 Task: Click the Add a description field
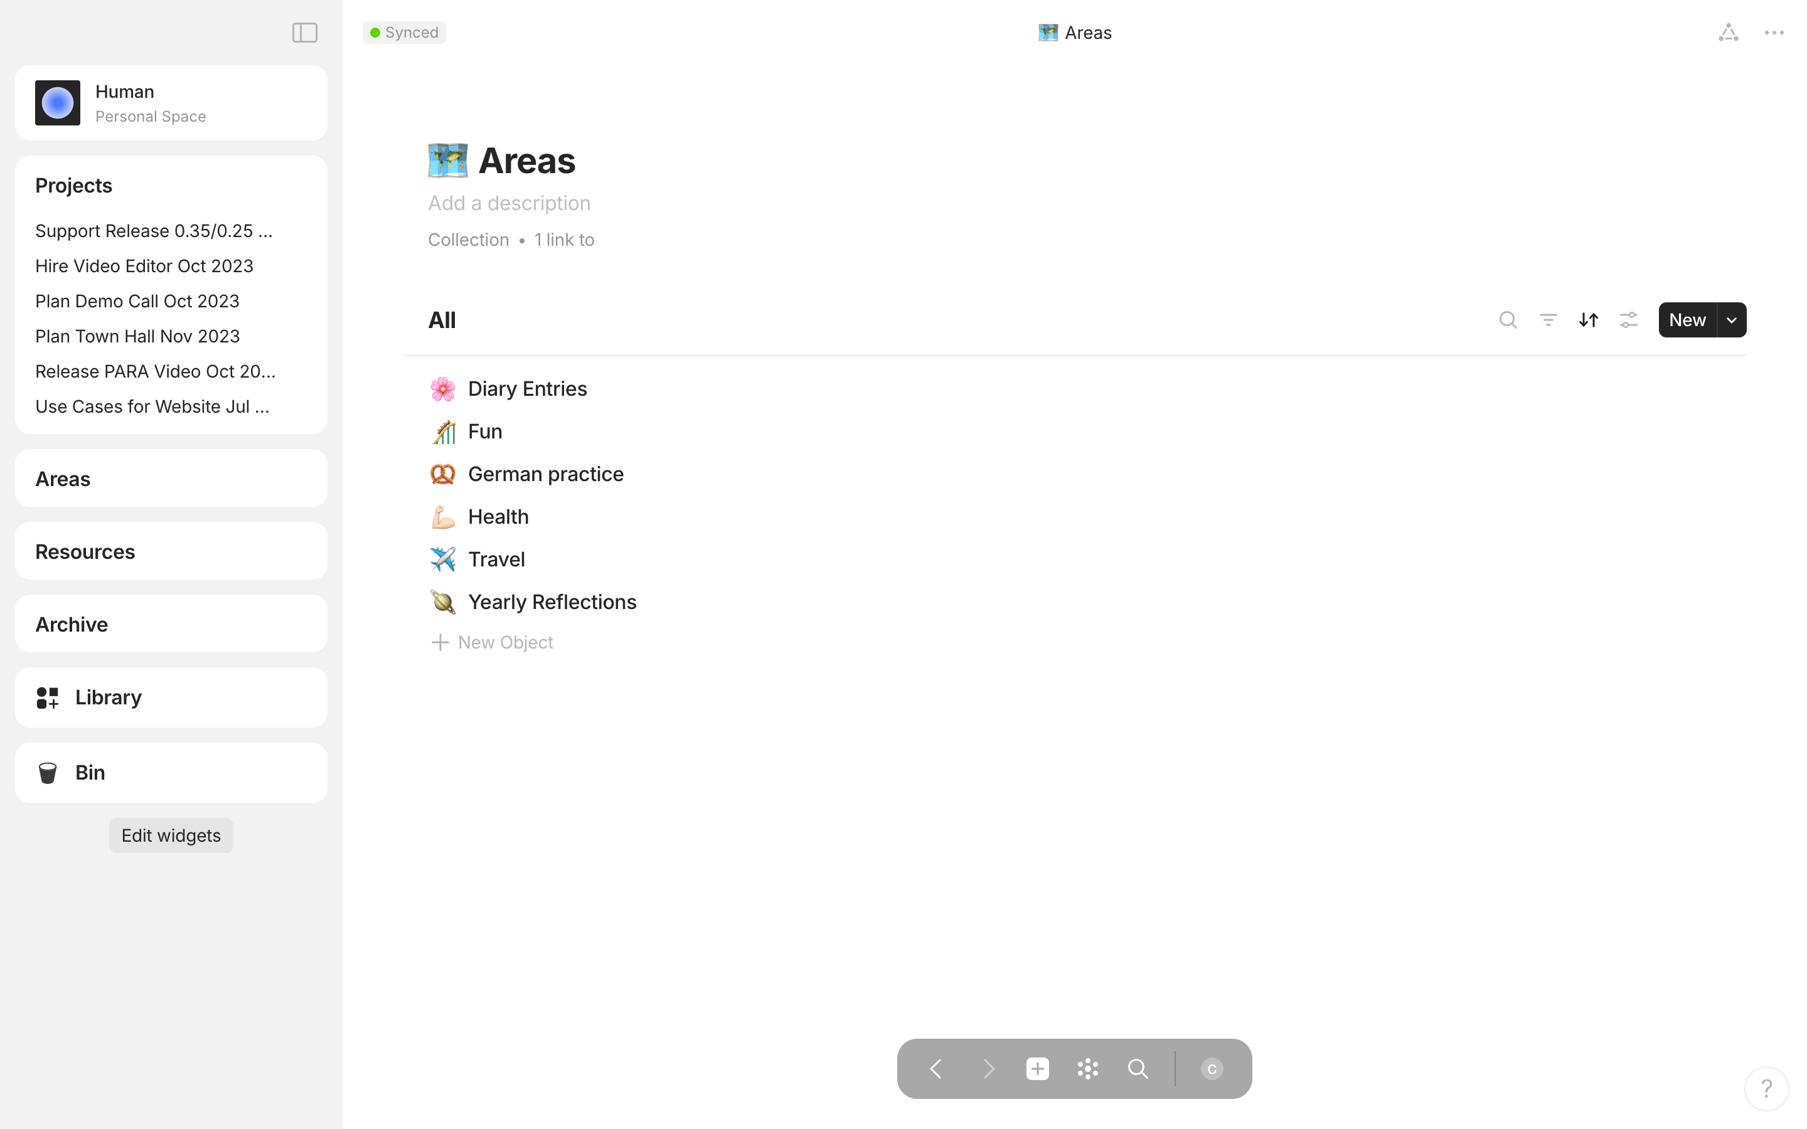[x=509, y=203]
